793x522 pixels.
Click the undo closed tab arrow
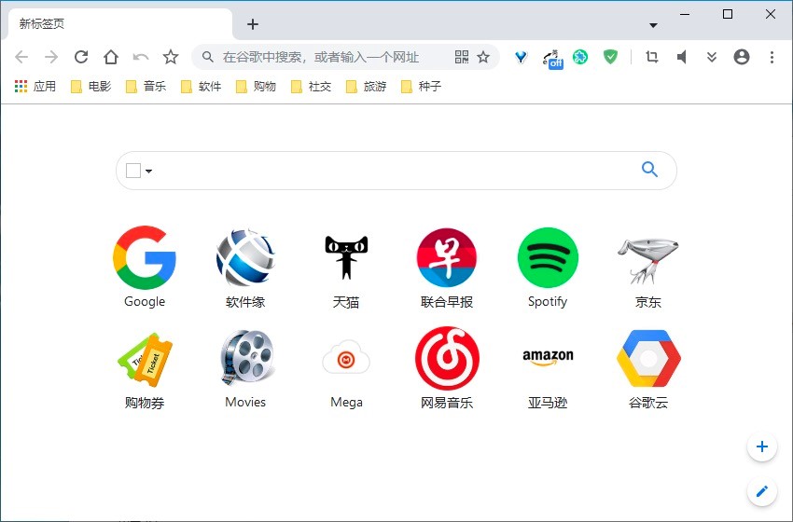pyautogui.click(x=141, y=57)
